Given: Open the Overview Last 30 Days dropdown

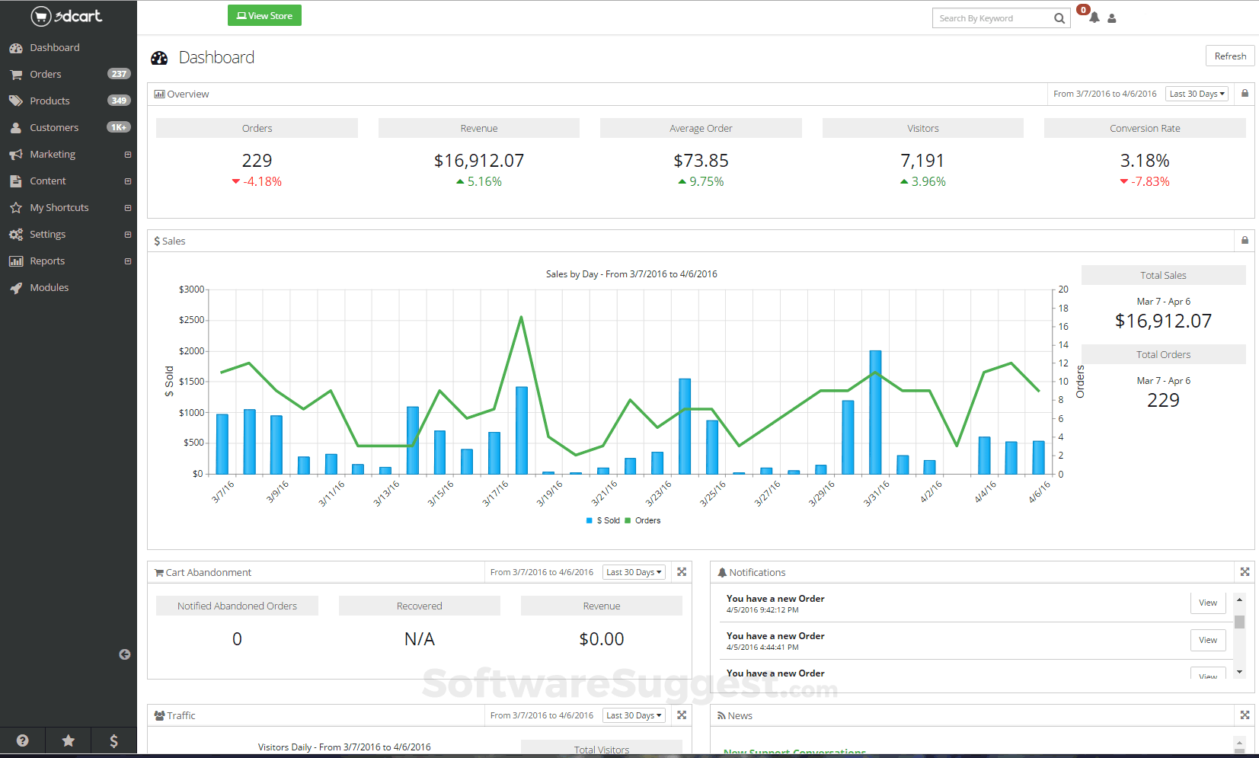Looking at the screenshot, I should click(x=1197, y=94).
